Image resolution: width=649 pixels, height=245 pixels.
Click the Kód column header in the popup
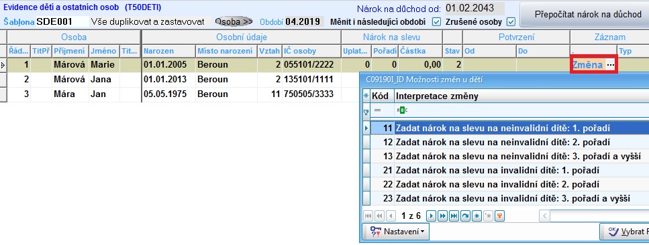click(382, 96)
